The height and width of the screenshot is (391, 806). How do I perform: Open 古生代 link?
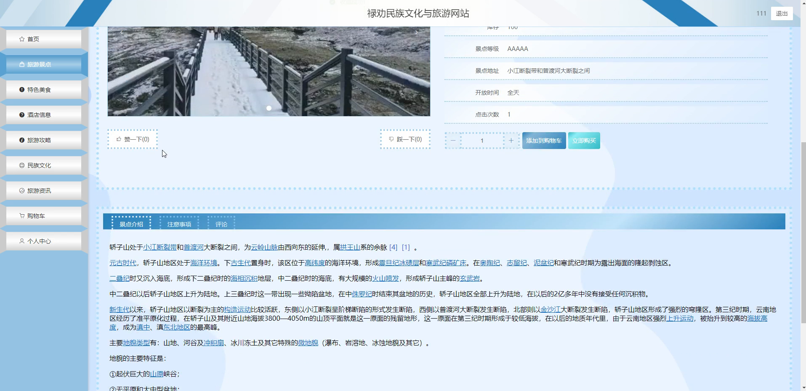point(241,263)
